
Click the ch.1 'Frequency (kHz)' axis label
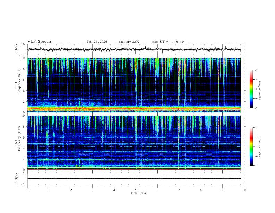pyautogui.click(x=19, y=81)
